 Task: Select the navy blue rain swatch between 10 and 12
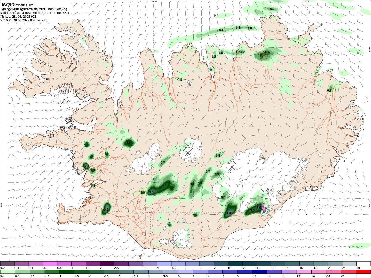(x=260, y=272)
